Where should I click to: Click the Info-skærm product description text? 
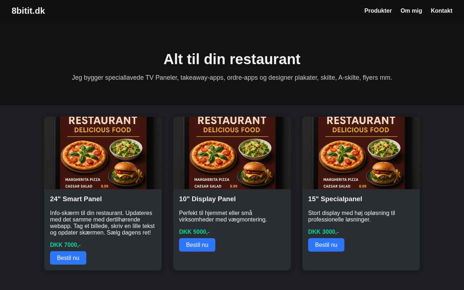[x=103, y=223]
